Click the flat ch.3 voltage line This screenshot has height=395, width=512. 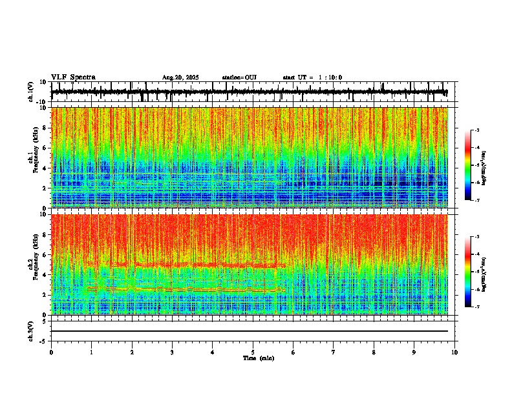point(249,331)
